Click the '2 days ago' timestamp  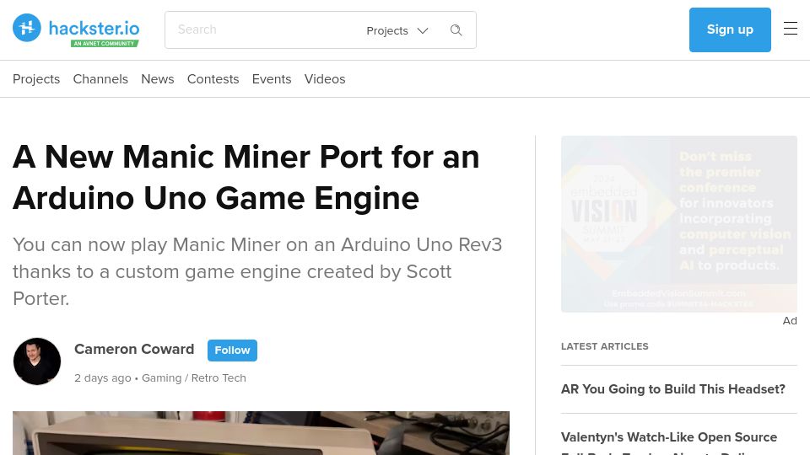pos(103,378)
